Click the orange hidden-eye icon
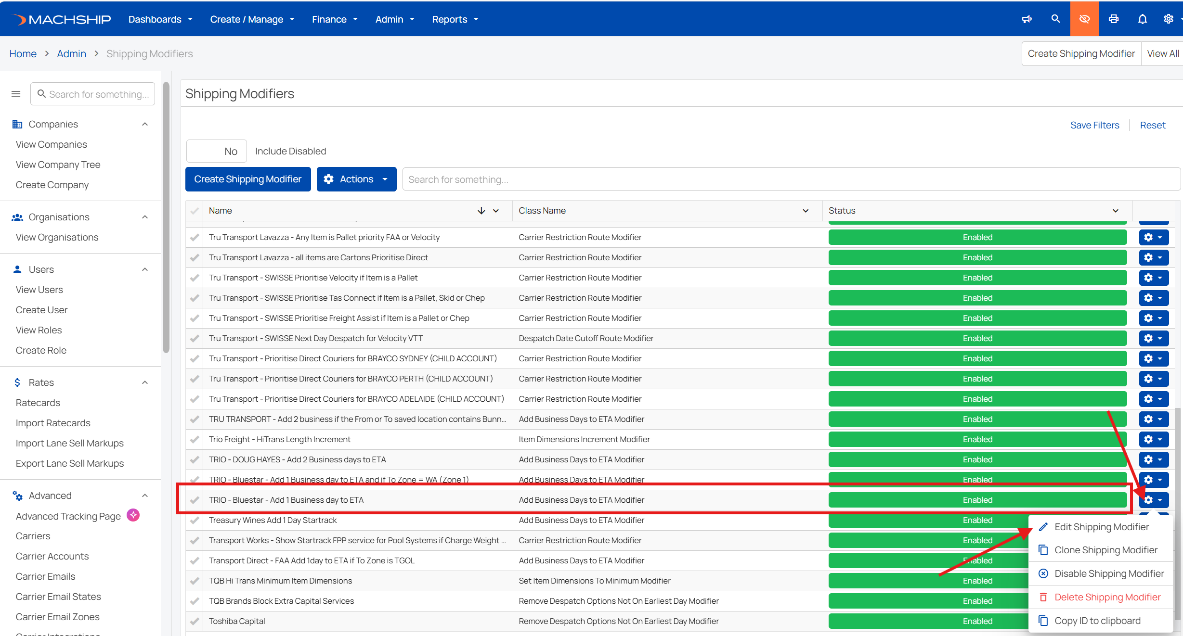The height and width of the screenshot is (636, 1183). tap(1084, 19)
